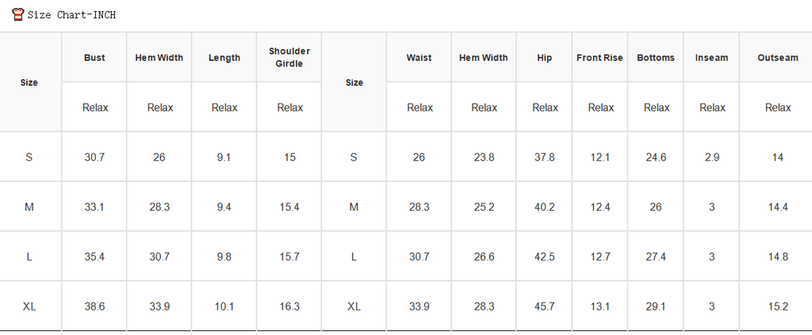Click the Relax label under Outseam
812x335 pixels.
779,108
